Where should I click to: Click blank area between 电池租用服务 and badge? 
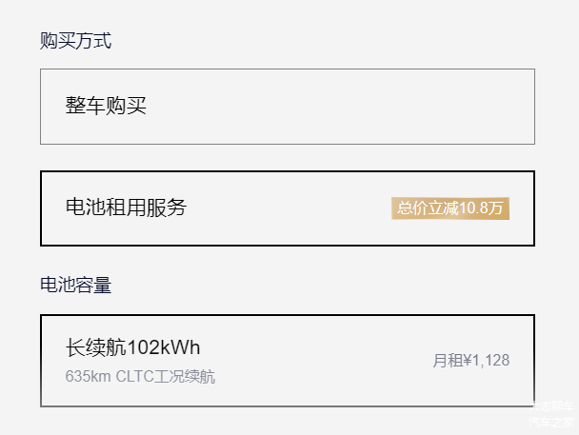click(286, 208)
